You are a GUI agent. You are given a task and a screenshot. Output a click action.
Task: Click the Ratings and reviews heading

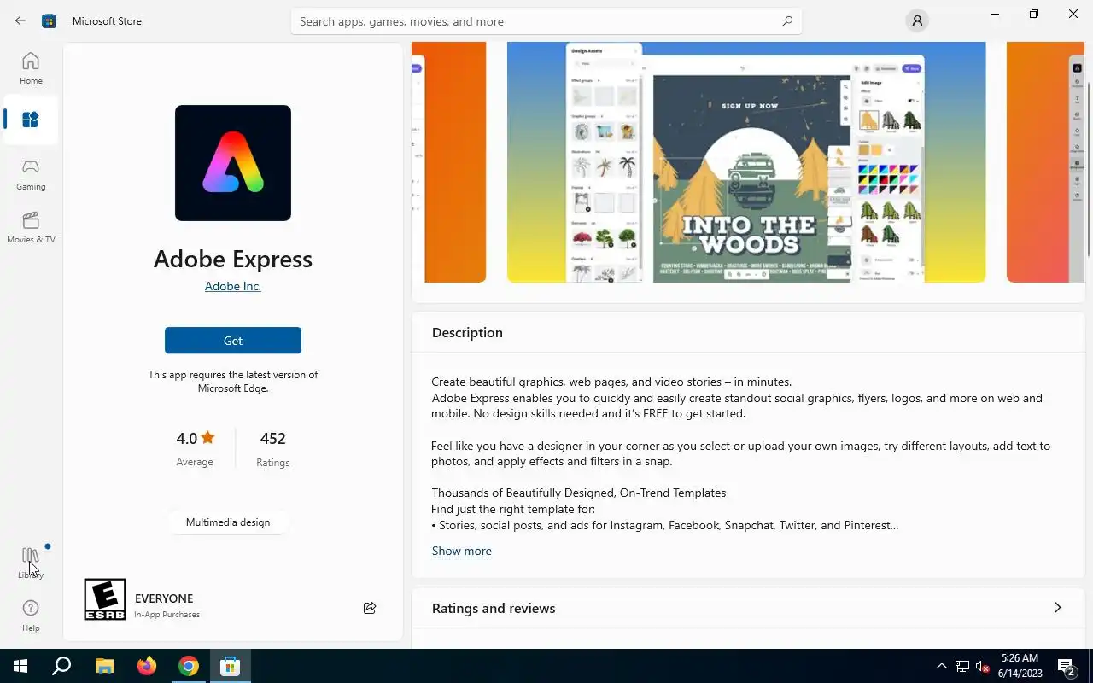pos(494,608)
